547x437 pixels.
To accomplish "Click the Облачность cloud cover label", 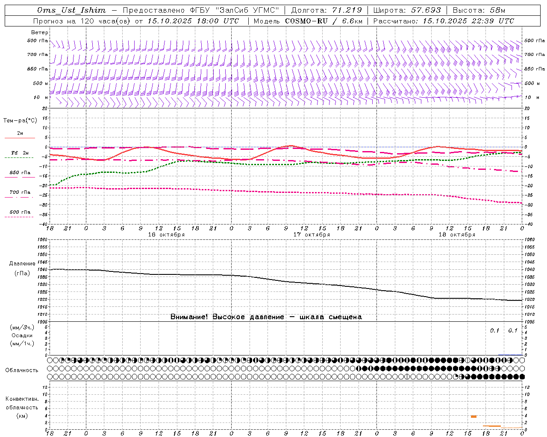I will coord(22,370).
